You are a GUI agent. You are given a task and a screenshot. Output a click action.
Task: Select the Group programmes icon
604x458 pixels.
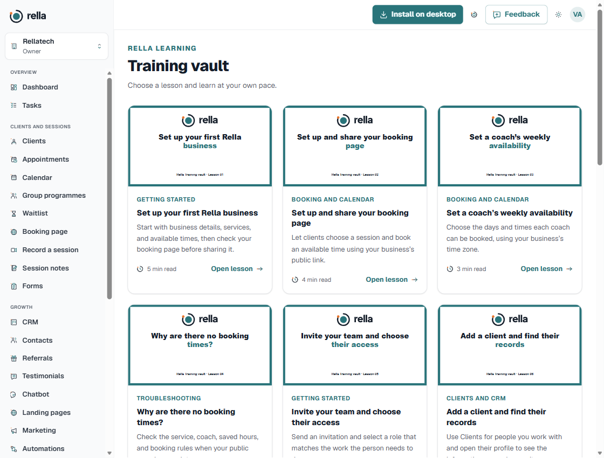[14, 196]
